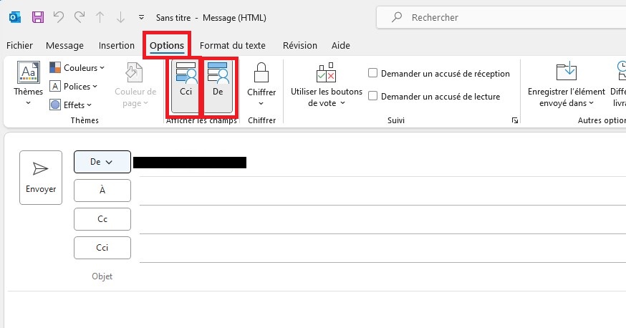Click the Rechercher search box
The image size is (626, 328).
pos(501,17)
